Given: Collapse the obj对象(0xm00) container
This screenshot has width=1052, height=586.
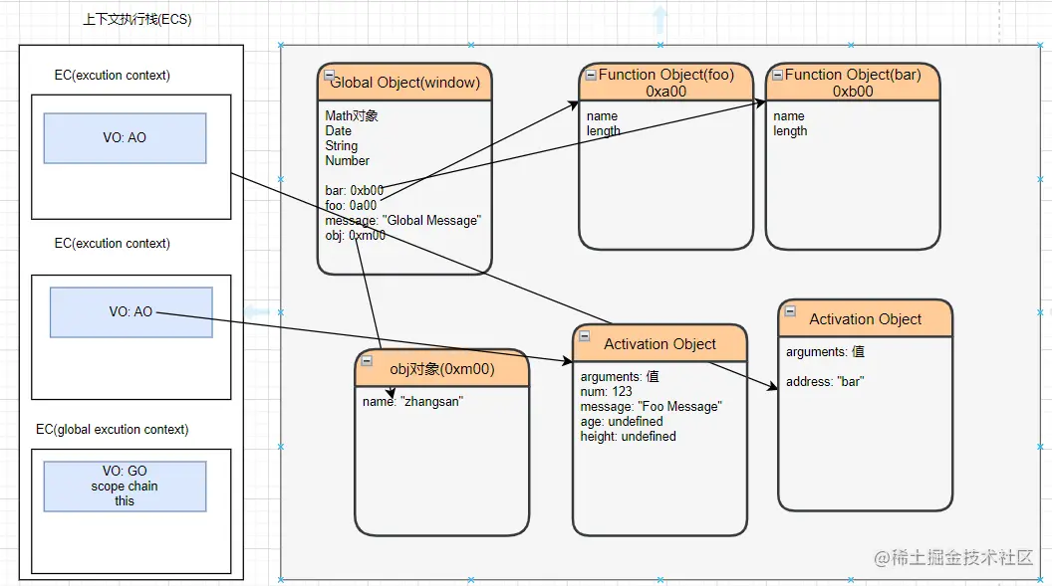Looking at the screenshot, I should point(367,360).
